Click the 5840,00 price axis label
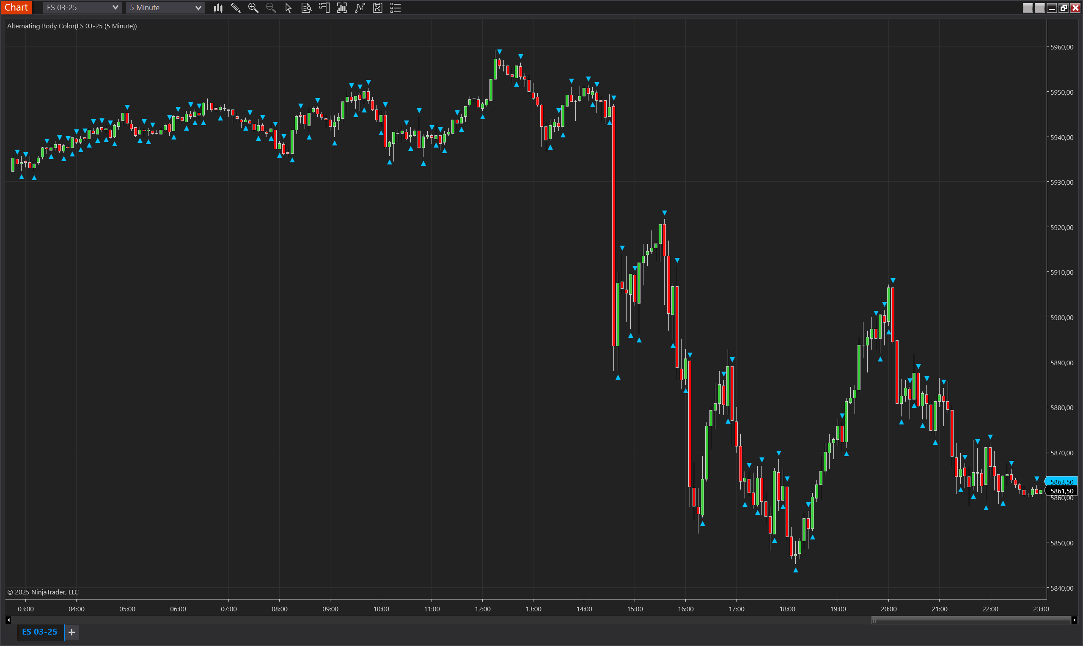This screenshot has width=1083, height=646. pos(1062,589)
